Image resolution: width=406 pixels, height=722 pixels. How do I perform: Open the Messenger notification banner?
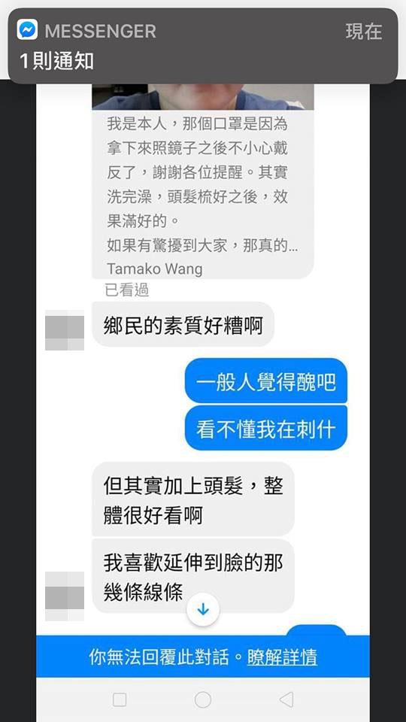tap(203, 46)
